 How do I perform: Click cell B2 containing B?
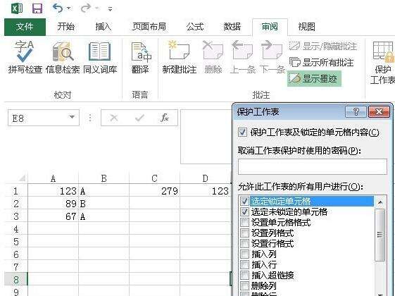[x=104, y=204]
